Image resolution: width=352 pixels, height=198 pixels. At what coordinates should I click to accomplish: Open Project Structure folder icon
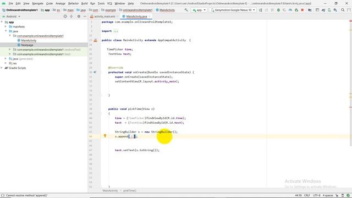[x=310, y=10]
